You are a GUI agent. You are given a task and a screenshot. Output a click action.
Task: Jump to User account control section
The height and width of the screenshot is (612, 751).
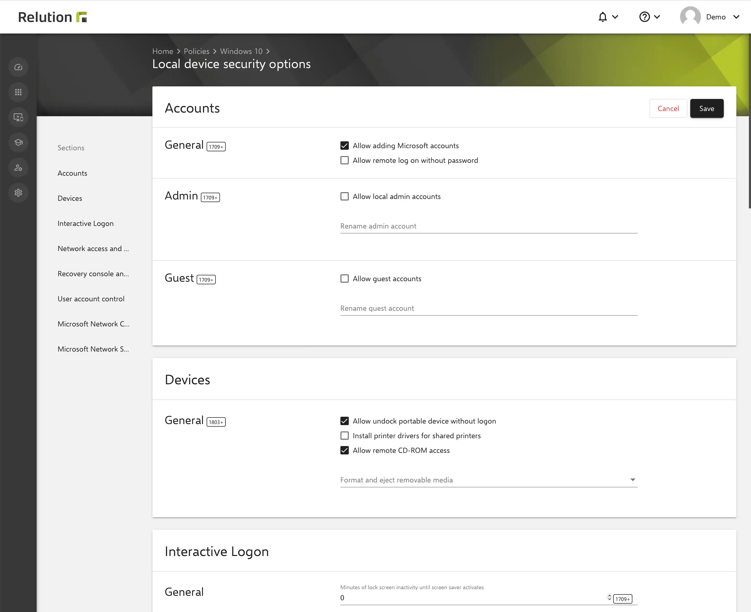(x=91, y=299)
